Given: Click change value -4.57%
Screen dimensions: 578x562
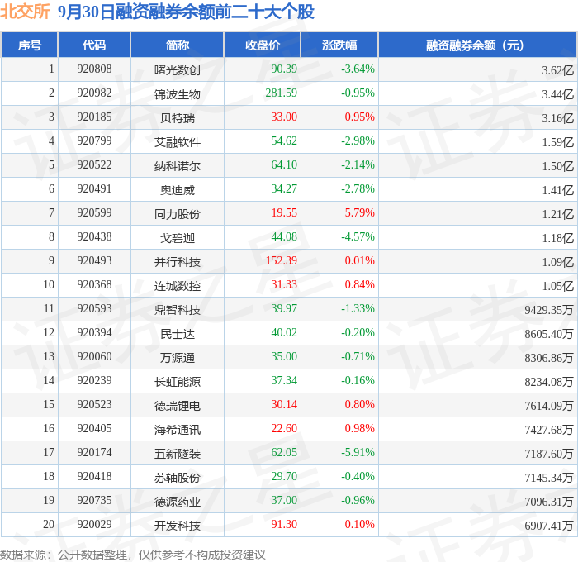Looking at the screenshot, I should 358,237.
